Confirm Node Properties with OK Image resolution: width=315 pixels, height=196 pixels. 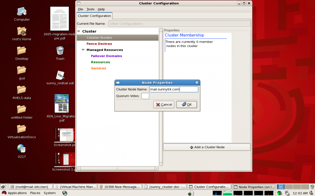[187, 105]
